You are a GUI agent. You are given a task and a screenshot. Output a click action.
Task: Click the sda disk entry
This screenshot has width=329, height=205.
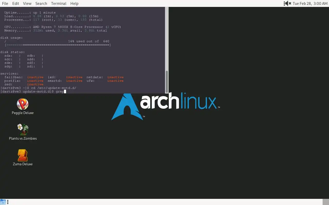pos(8,56)
